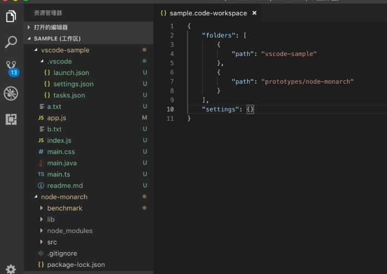Click the status dot on benchmark folder
Screen dimensions: 387x274
[x=144, y=208]
